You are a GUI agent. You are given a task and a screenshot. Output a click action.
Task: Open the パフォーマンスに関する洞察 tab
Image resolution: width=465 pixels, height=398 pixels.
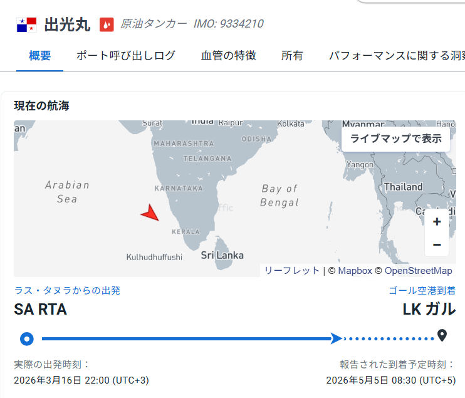coord(397,55)
